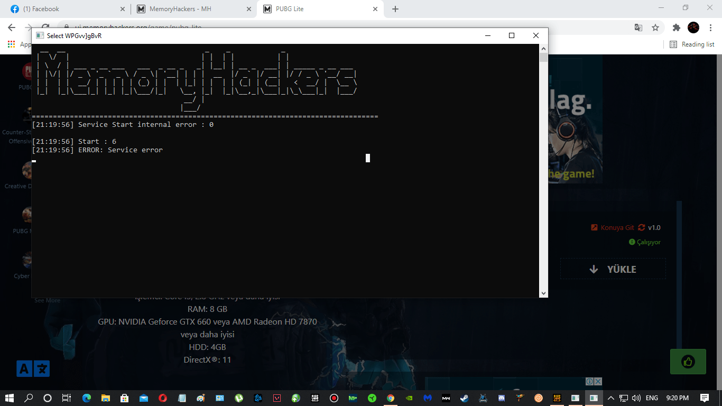Minimize the Select WPGvv]gBvR console window

[x=487, y=35]
